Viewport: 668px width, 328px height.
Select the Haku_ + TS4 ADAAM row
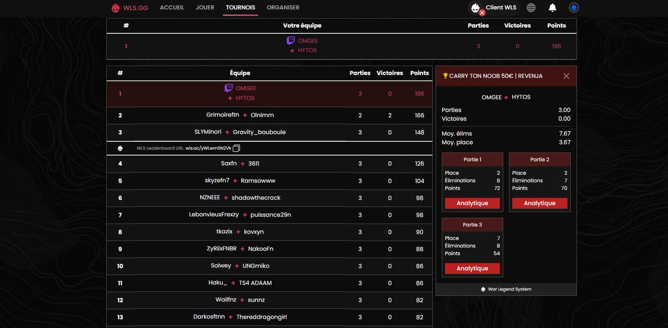269,283
